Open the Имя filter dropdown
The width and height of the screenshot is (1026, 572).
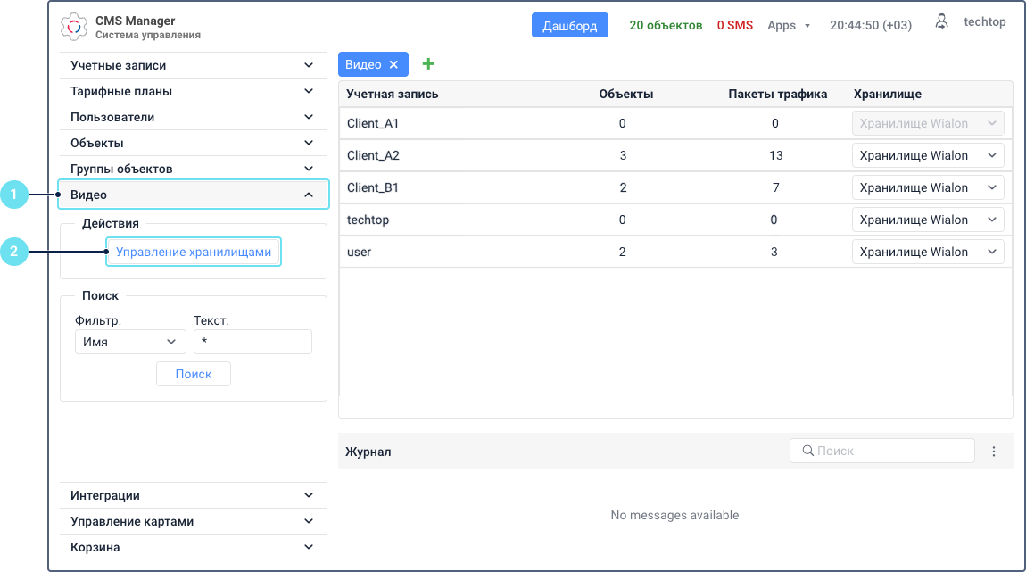(x=130, y=341)
